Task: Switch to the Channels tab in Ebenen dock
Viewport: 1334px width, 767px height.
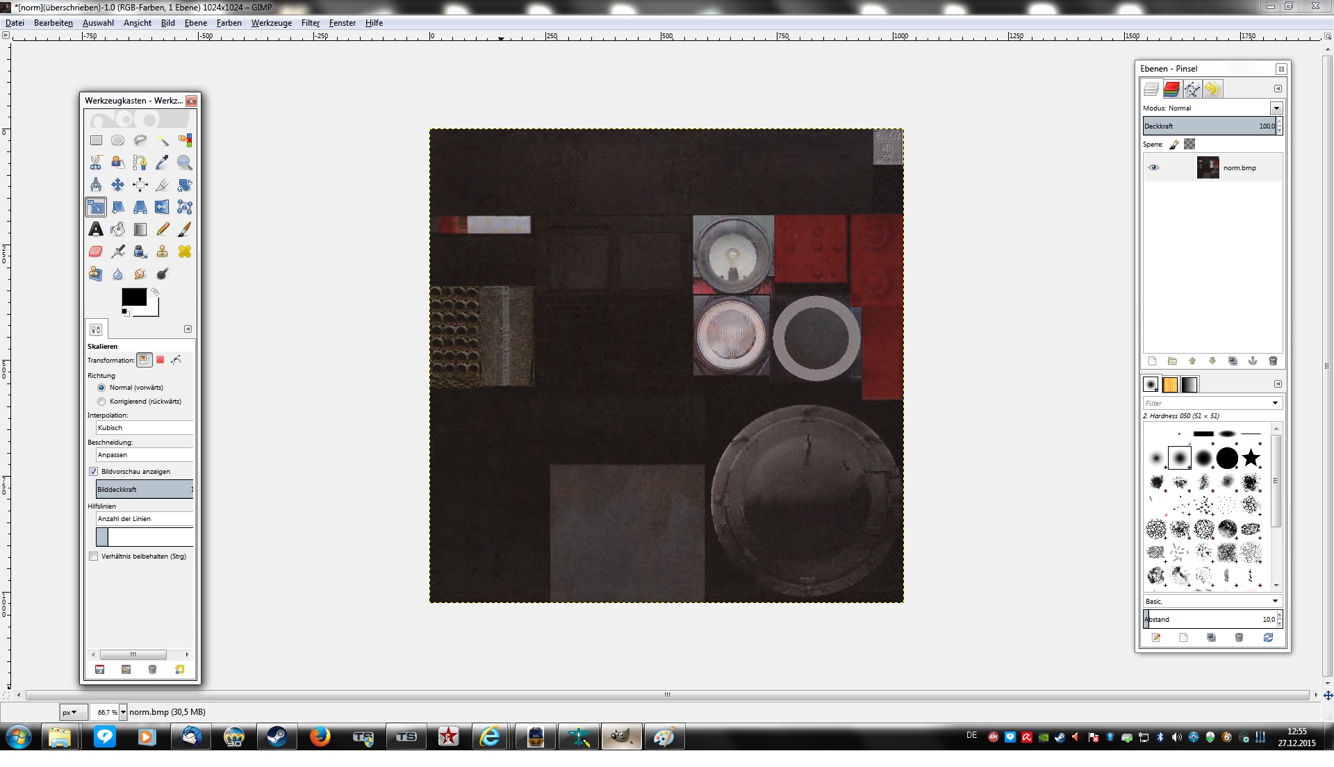Action: [1172, 89]
